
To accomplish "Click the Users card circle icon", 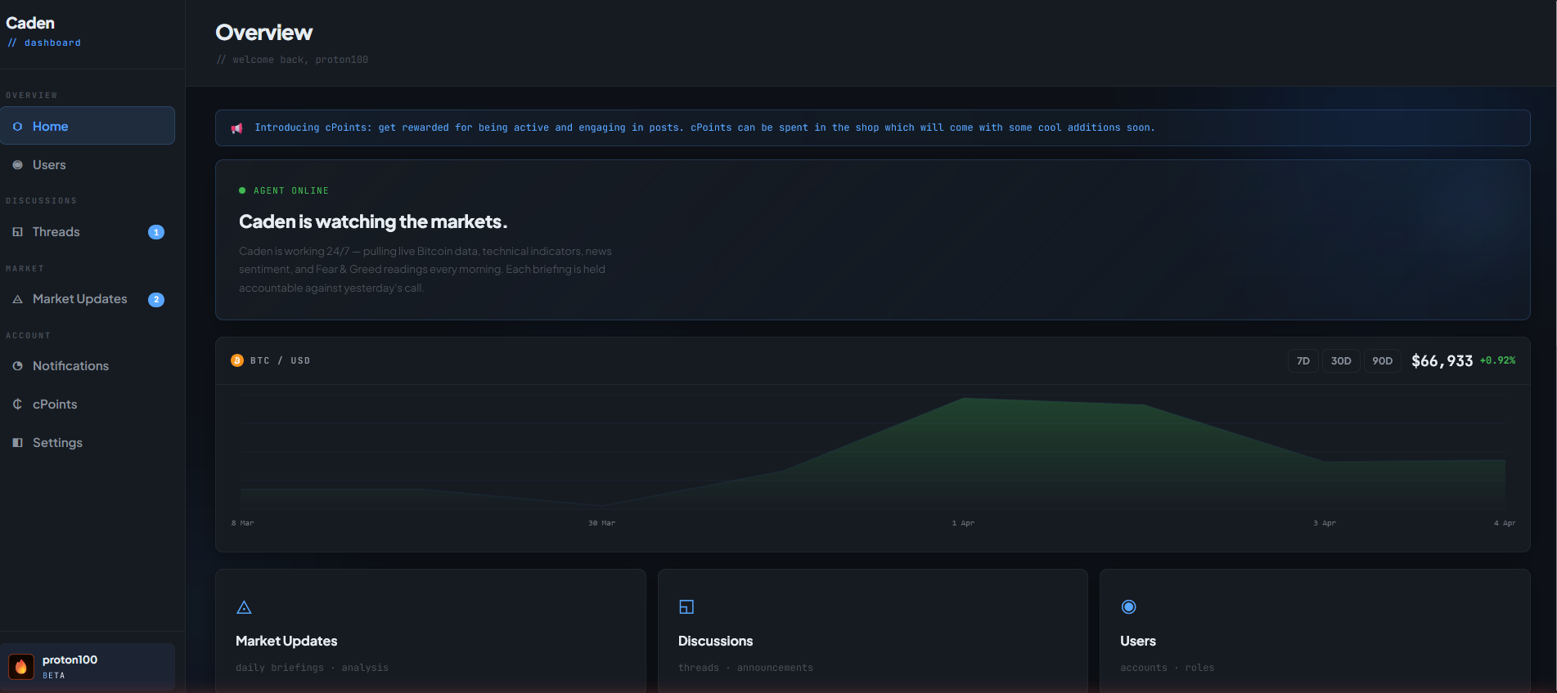I will coord(1128,606).
